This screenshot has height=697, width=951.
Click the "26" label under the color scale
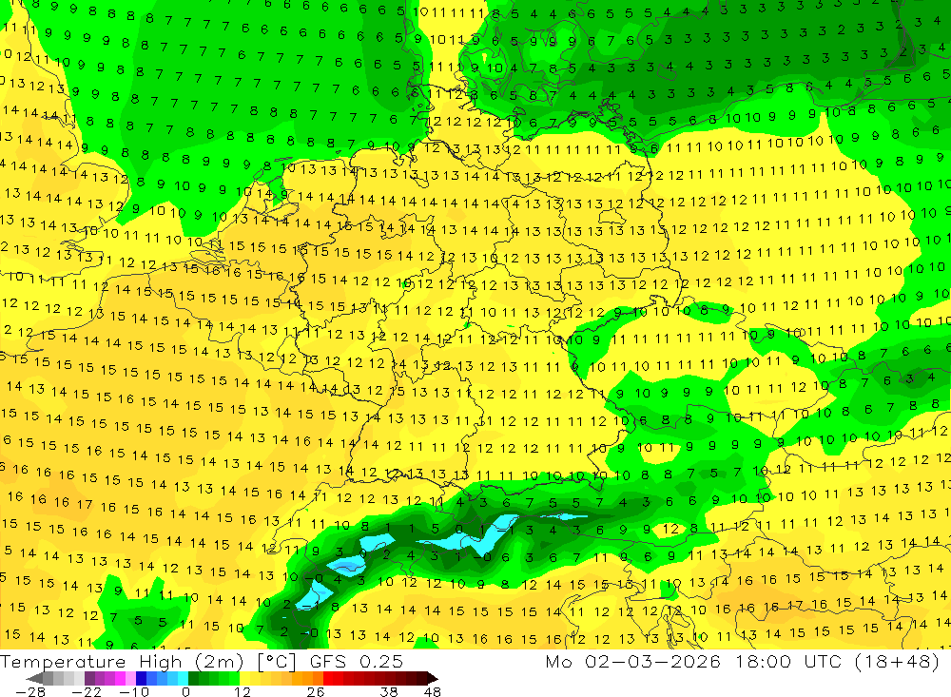pos(316,692)
